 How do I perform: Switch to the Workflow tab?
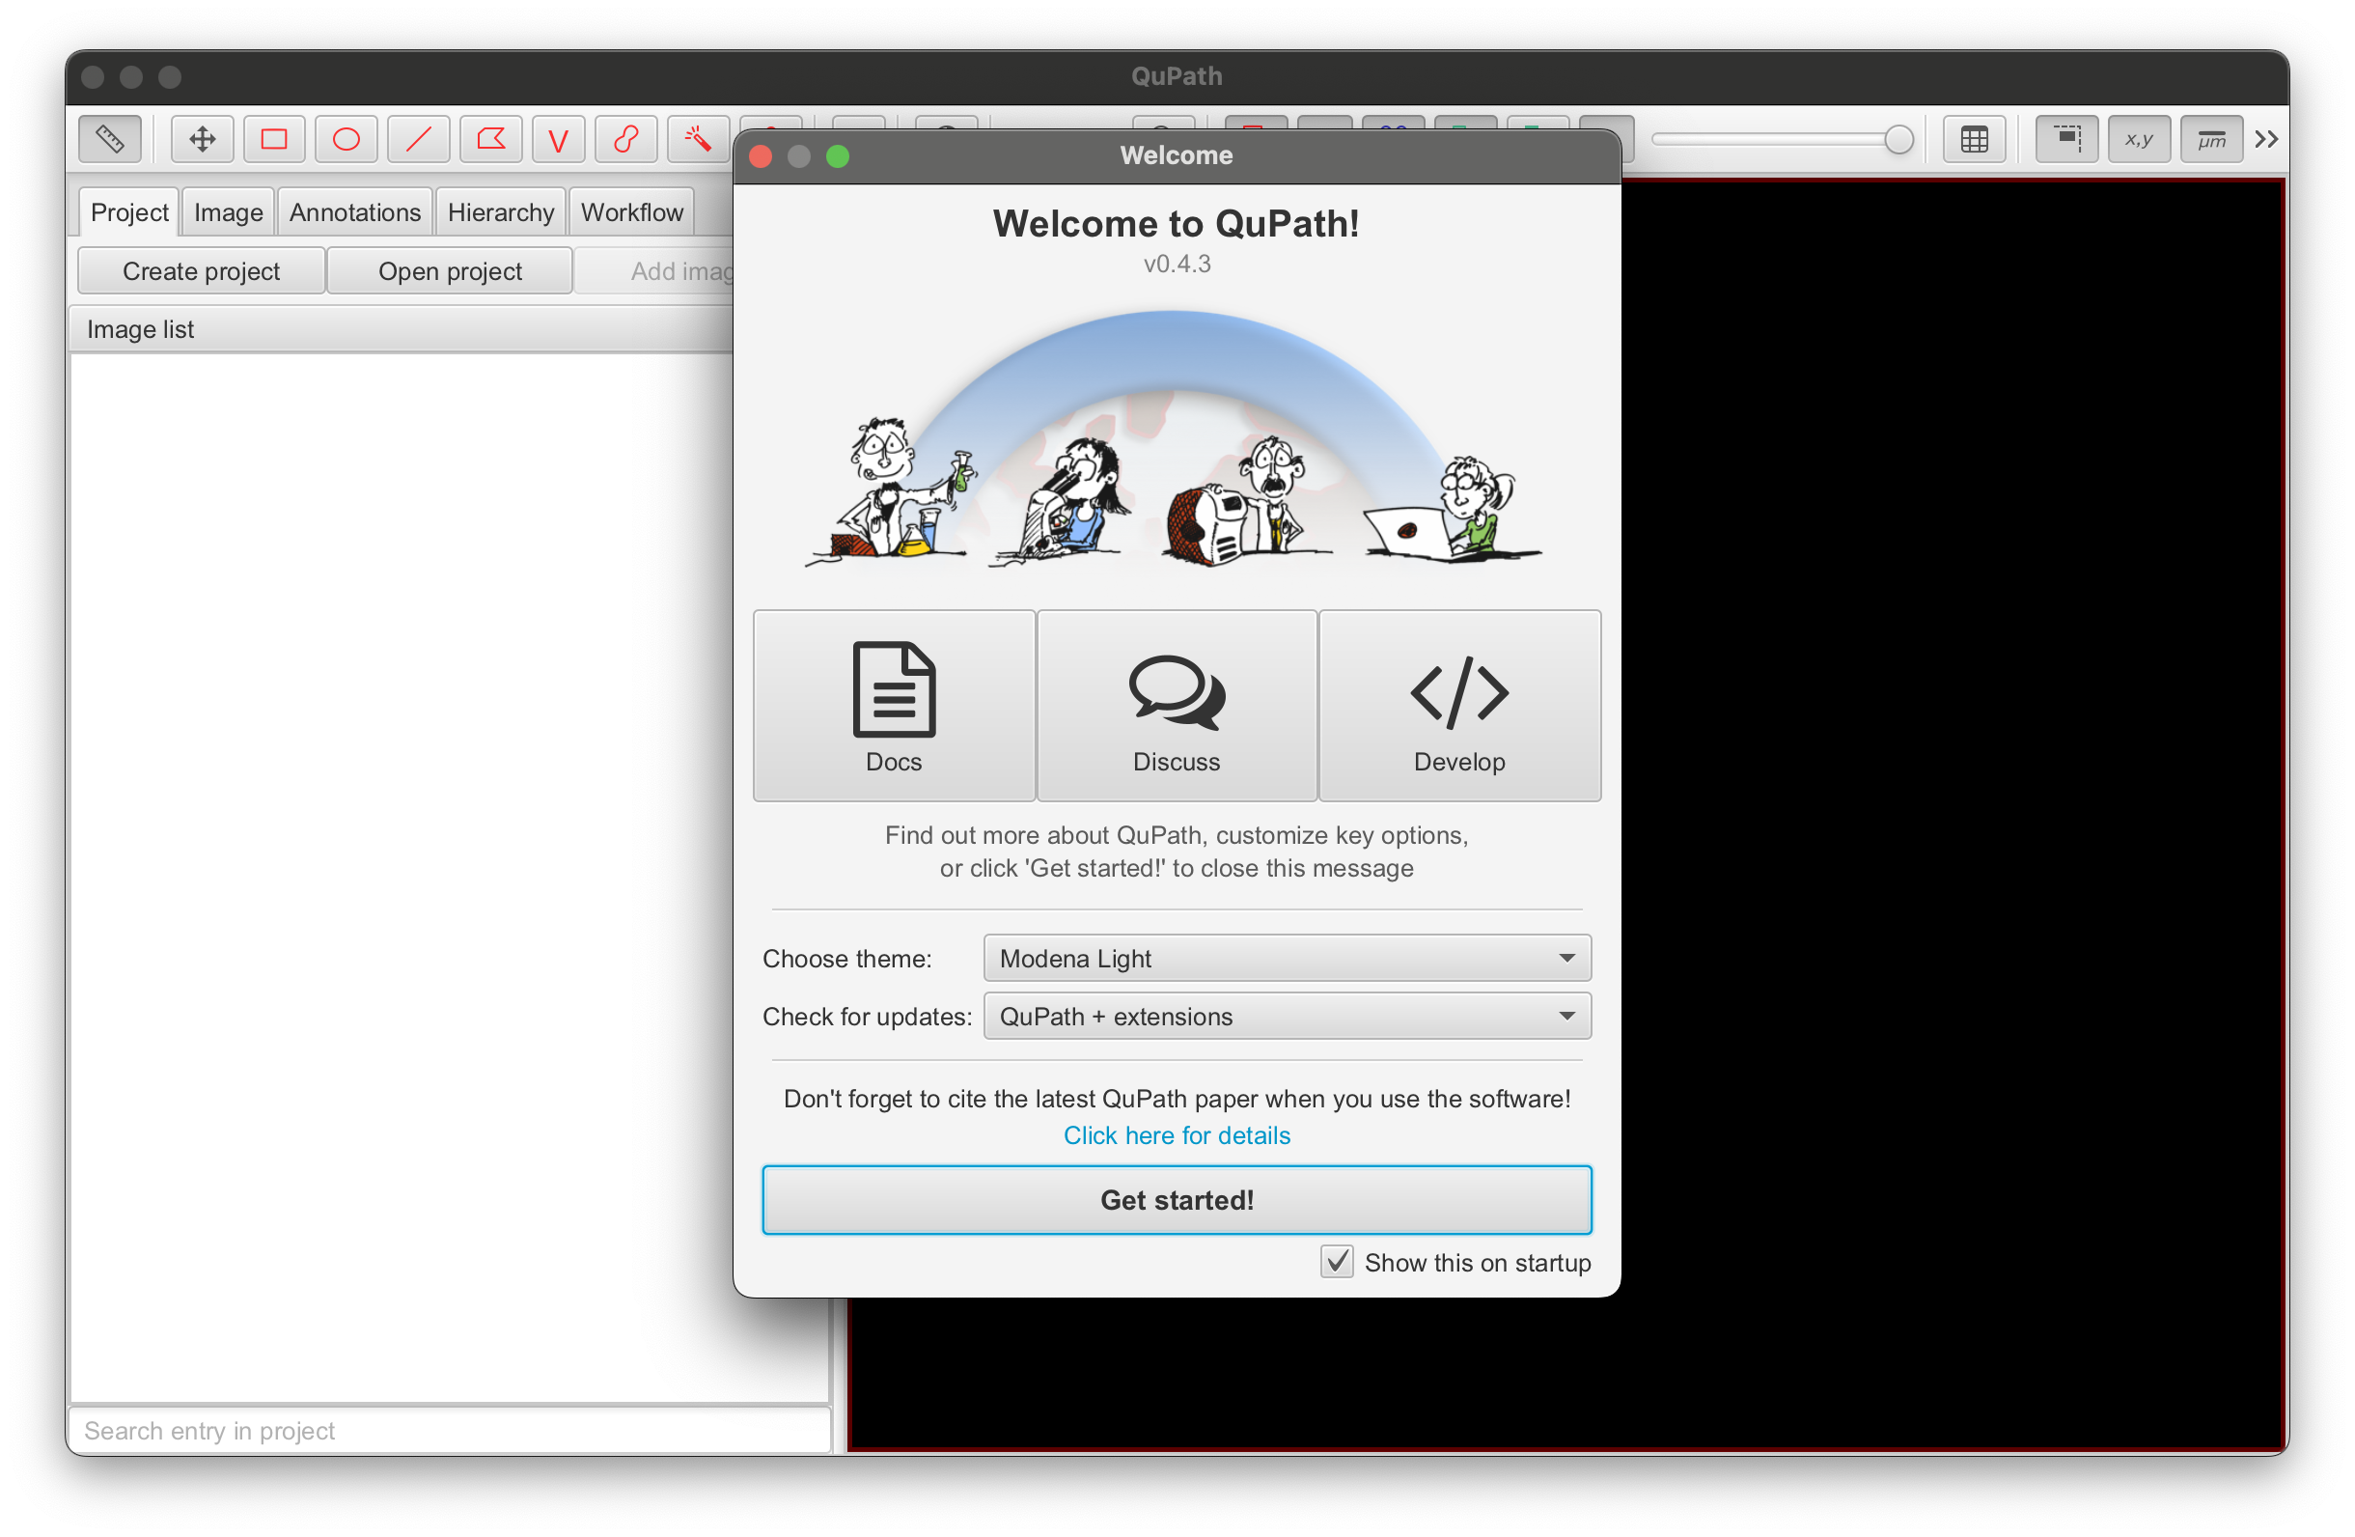632,212
